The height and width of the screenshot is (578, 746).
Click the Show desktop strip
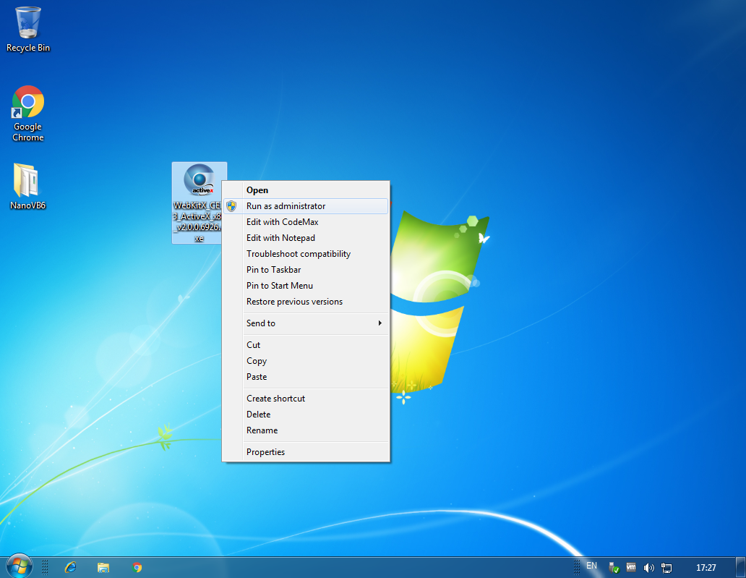[741, 567]
